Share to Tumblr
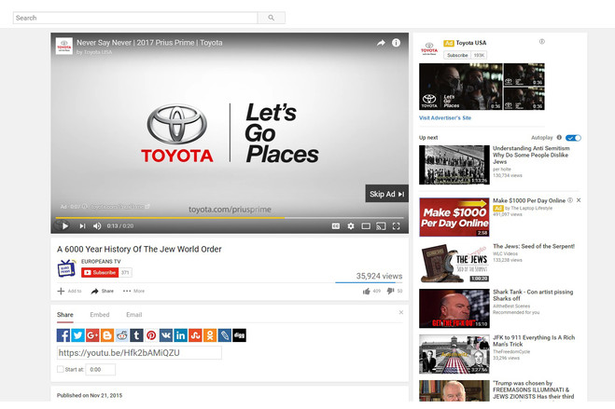The image size is (615, 409). coord(136,335)
